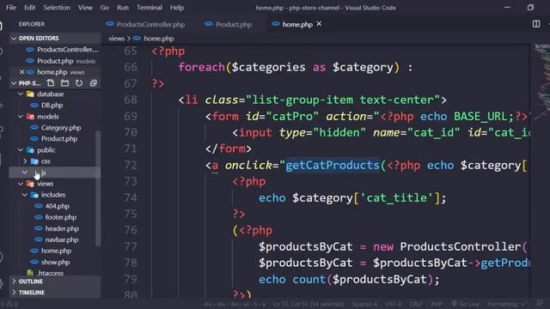Click the explorer sidebar scrollbar
The width and height of the screenshot is (550, 309).
(x=98, y=189)
